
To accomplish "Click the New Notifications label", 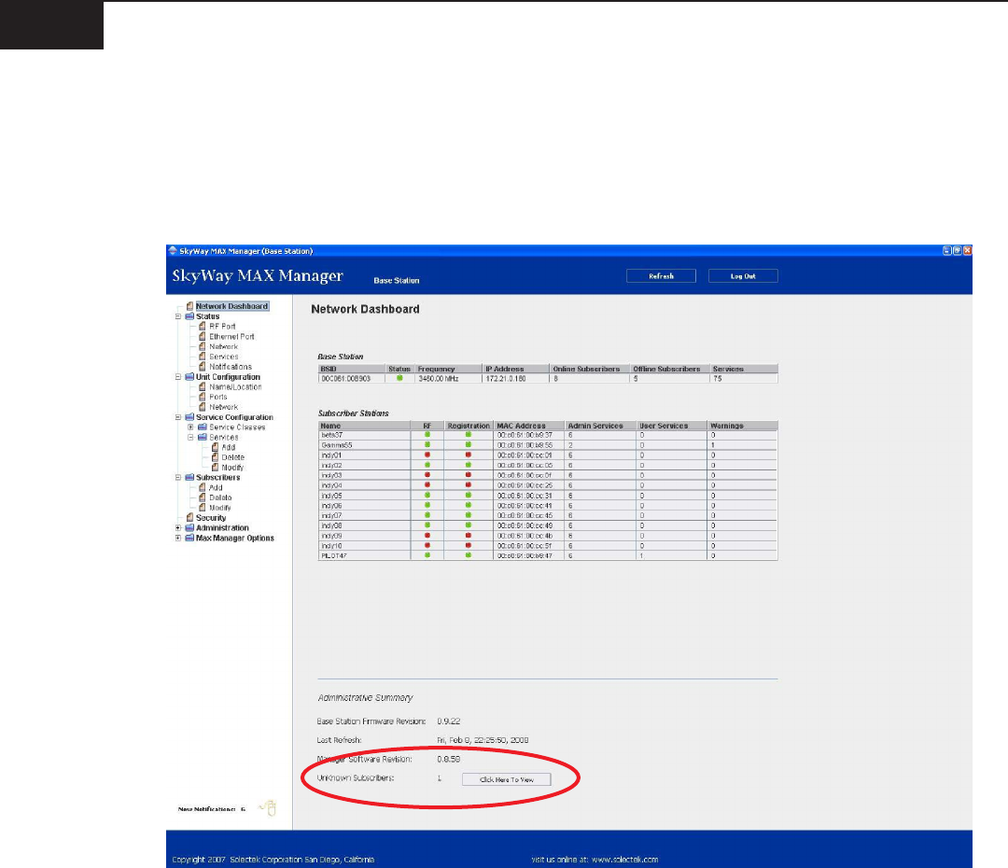I will click(206, 809).
